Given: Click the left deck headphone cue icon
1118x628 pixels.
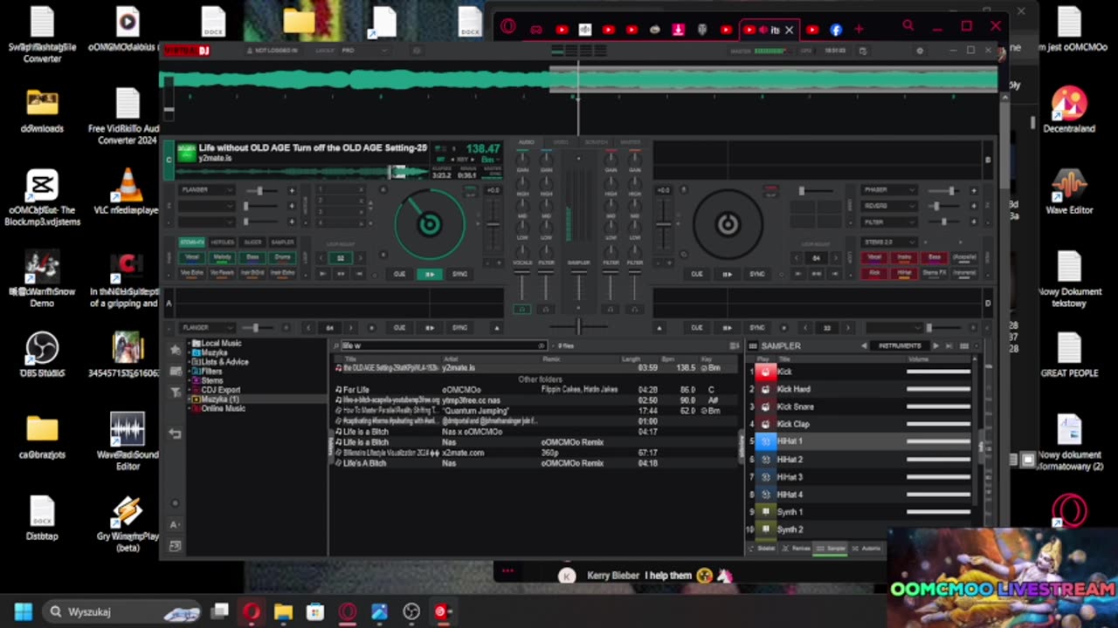Looking at the screenshot, I should pos(521,309).
